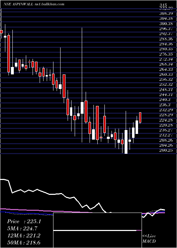Click the 50MA : 218.6 readout

[x=24, y=243]
